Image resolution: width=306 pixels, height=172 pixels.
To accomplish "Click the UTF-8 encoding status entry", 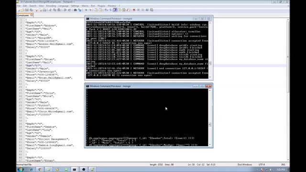I will point(262,164).
